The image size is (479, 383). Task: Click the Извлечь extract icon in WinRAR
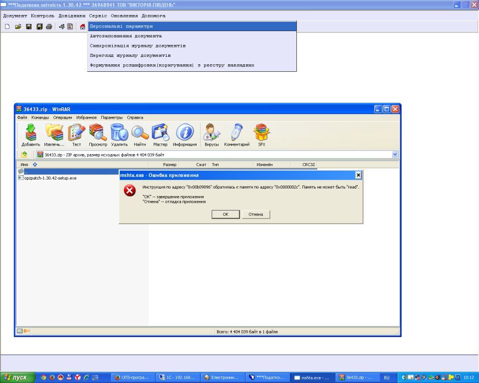coord(54,135)
